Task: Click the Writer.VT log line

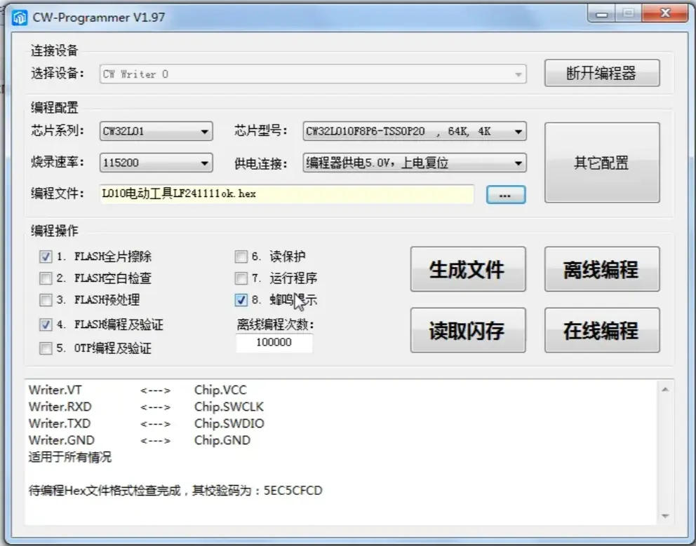Action: pos(138,390)
